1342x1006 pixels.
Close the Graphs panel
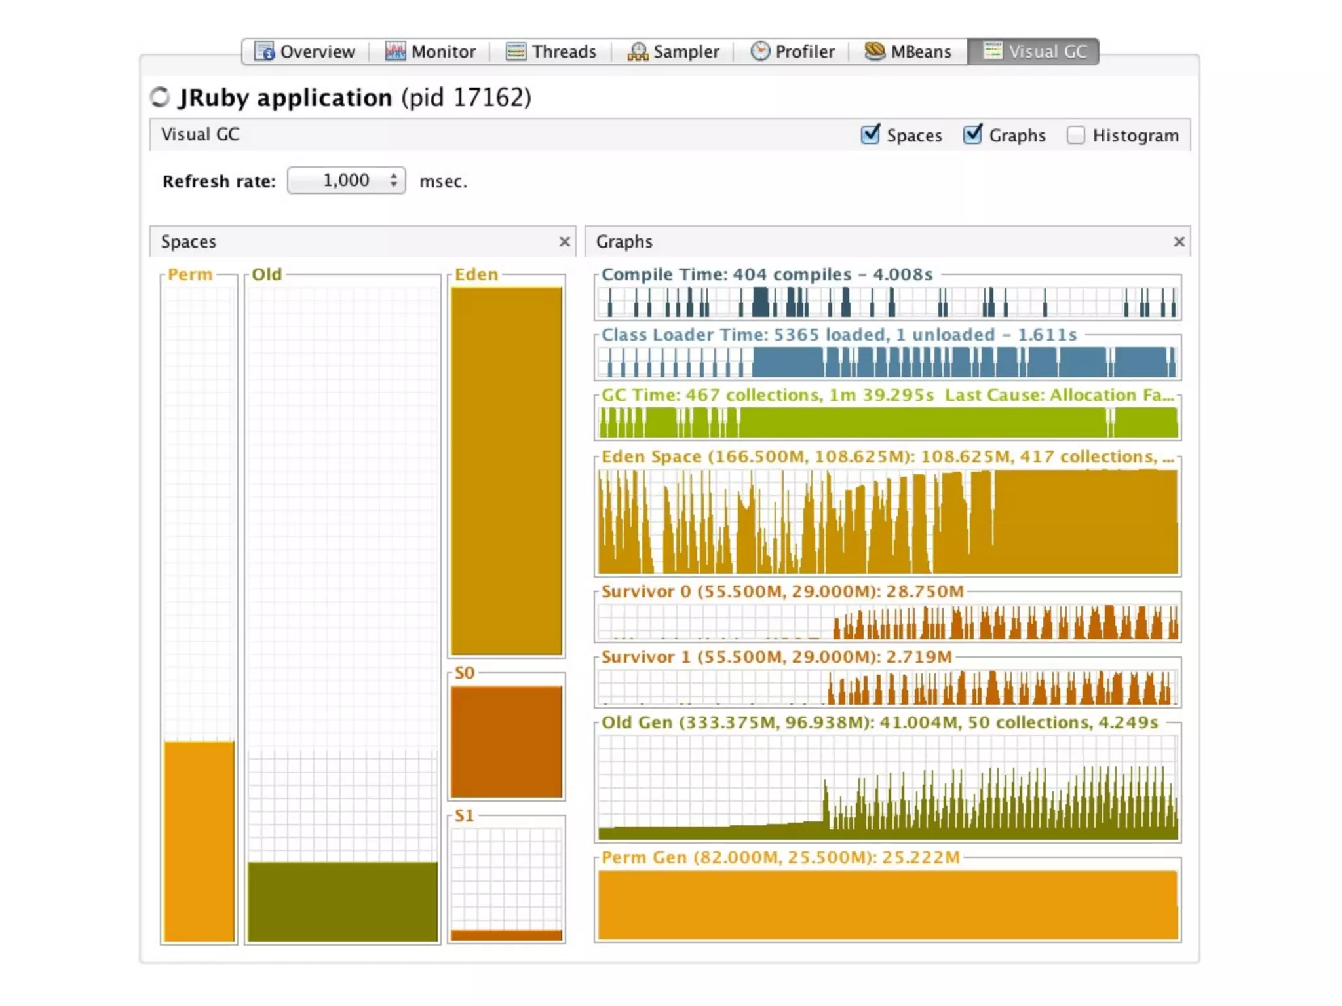[1179, 242]
